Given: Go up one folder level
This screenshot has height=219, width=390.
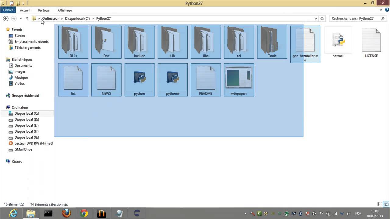Looking at the screenshot, I should 27,19.
